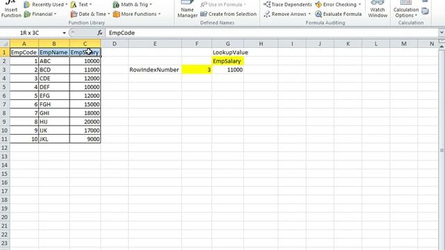
Task: Select row 12 header
Action: (x=5, y=148)
